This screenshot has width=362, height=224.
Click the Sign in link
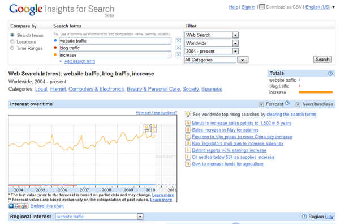(x=248, y=7)
